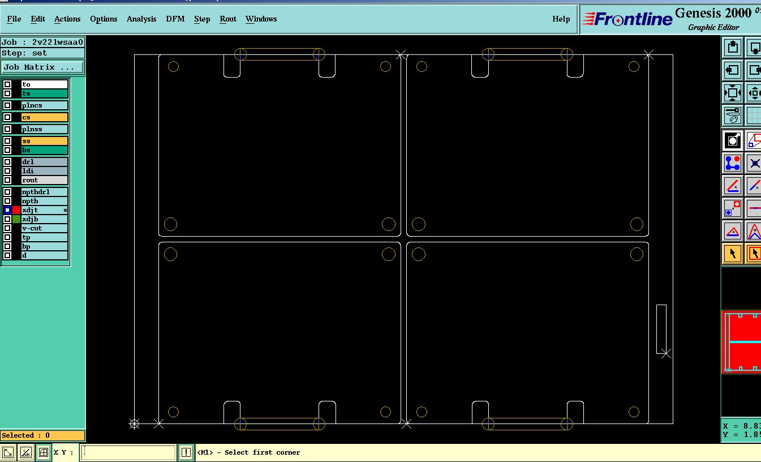Click the pan up arrow icon

[733, 48]
